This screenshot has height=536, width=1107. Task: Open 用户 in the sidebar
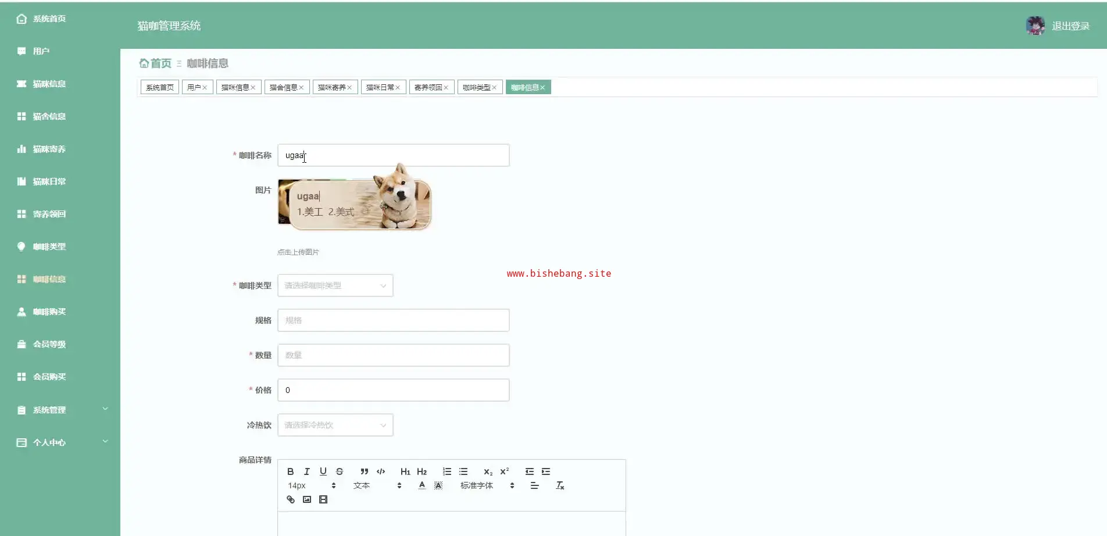pos(60,51)
